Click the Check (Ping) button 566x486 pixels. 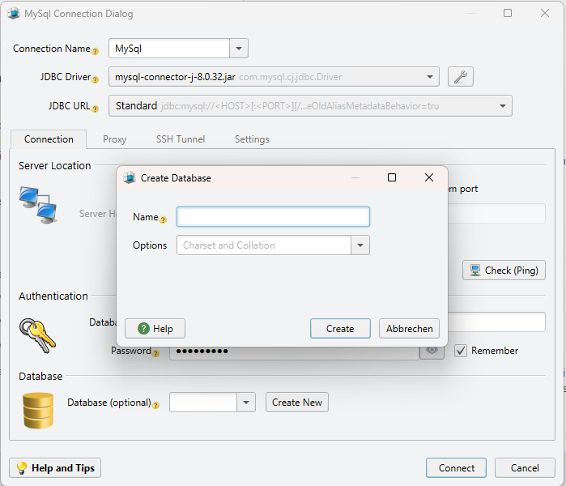[x=504, y=270]
